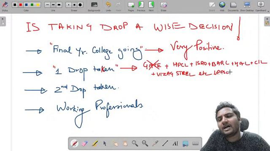Select the pink Eraser tool
This screenshot has height=151, width=270.
coord(84,143)
